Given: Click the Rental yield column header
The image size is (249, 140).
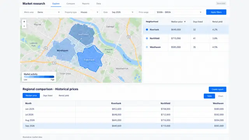Looking at the screenshot, I should pyautogui.click(x=217, y=22).
